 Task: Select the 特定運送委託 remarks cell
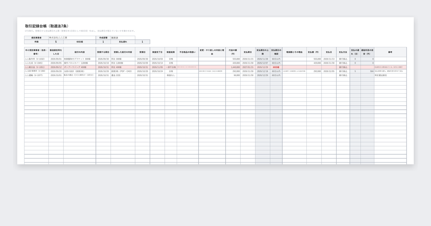pos(390,75)
